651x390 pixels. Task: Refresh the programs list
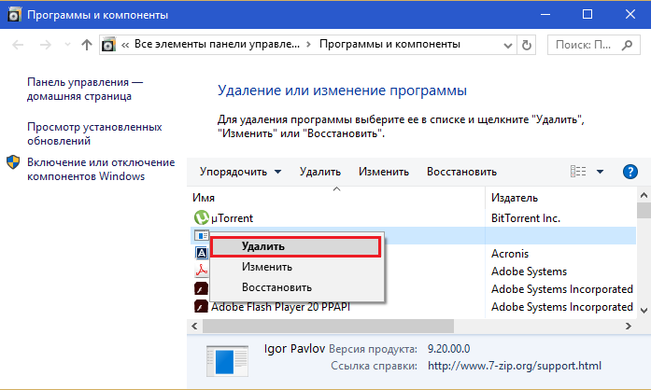[527, 45]
